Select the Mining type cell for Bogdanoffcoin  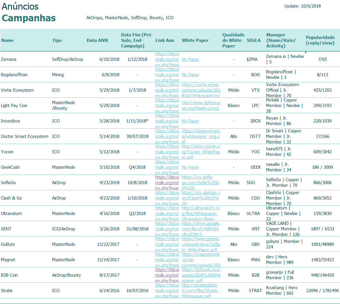click(x=58, y=74)
